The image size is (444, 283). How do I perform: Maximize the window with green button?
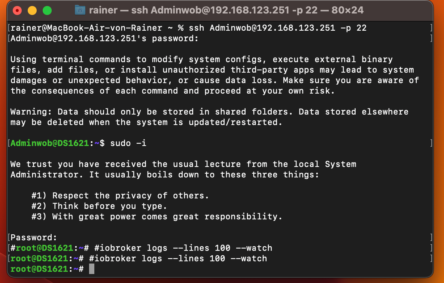[47, 11]
